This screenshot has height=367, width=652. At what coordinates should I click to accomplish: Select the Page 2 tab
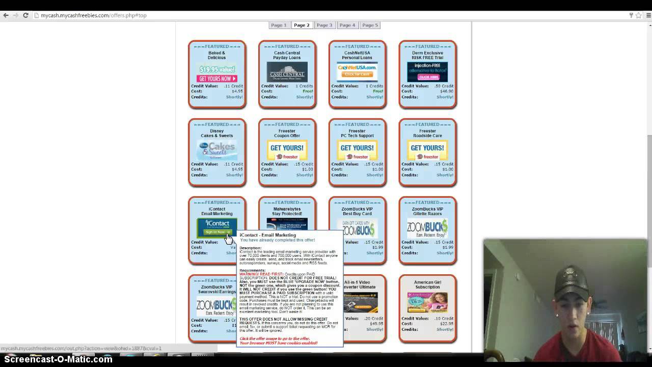tap(302, 25)
